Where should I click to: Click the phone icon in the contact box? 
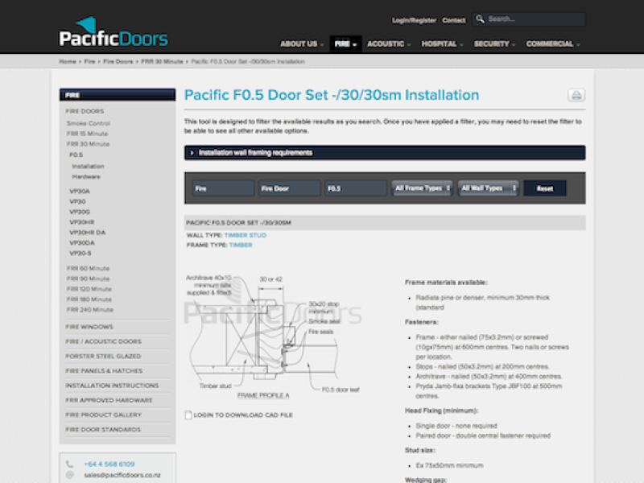[69, 464]
